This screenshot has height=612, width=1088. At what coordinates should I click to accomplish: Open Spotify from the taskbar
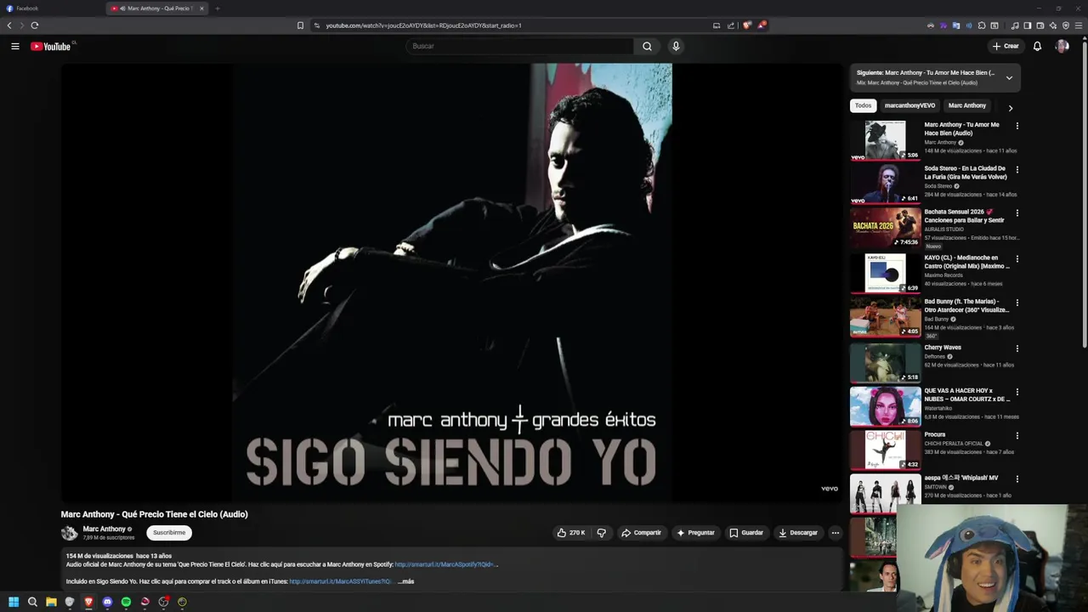tap(126, 602)
